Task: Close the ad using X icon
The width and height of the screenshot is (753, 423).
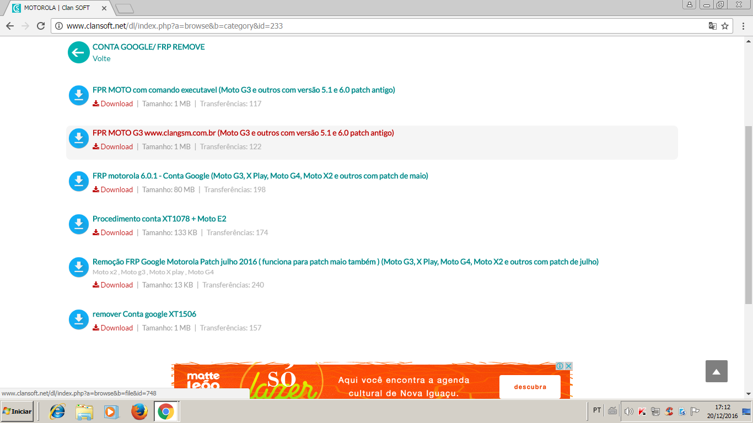Action: tap(569, 366)
